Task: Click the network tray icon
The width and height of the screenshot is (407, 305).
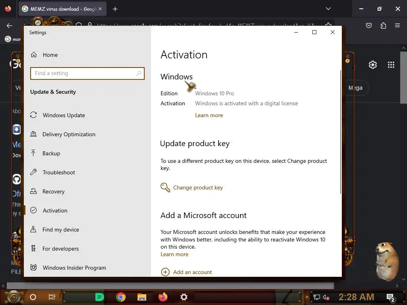Action: pos(316,297)
